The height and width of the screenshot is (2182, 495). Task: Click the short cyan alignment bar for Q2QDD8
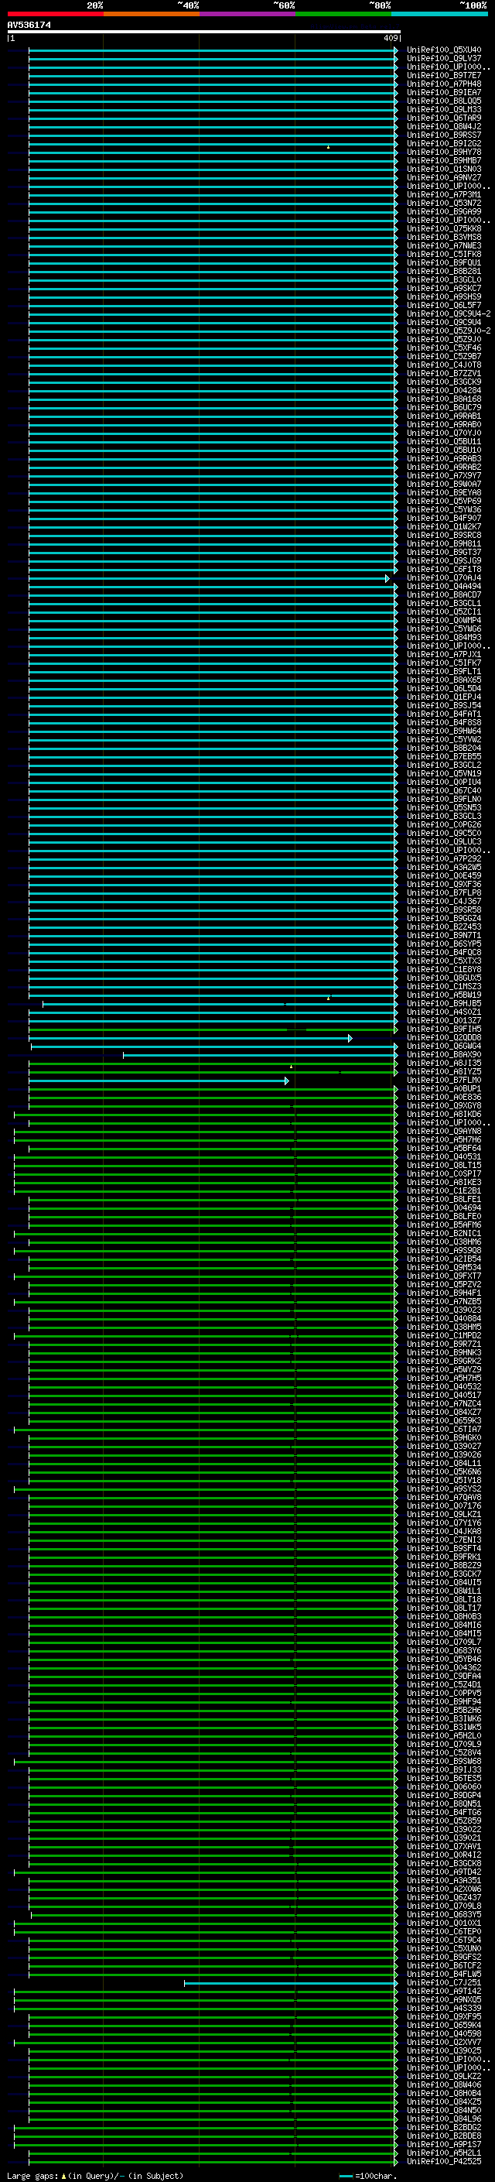tap(189, 1039)
